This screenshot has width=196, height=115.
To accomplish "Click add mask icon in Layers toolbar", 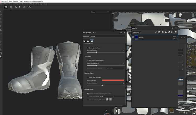I will 159,32.
